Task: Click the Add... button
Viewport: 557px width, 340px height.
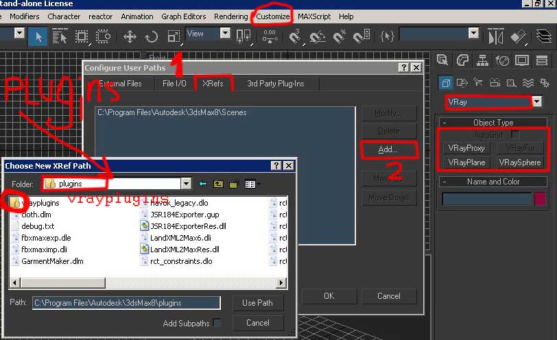Action: pos(388,149)
